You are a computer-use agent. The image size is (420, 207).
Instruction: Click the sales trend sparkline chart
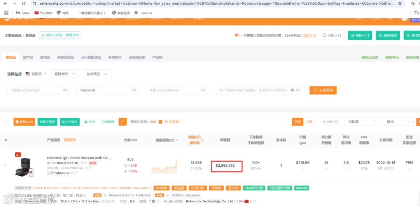(164, 166)
